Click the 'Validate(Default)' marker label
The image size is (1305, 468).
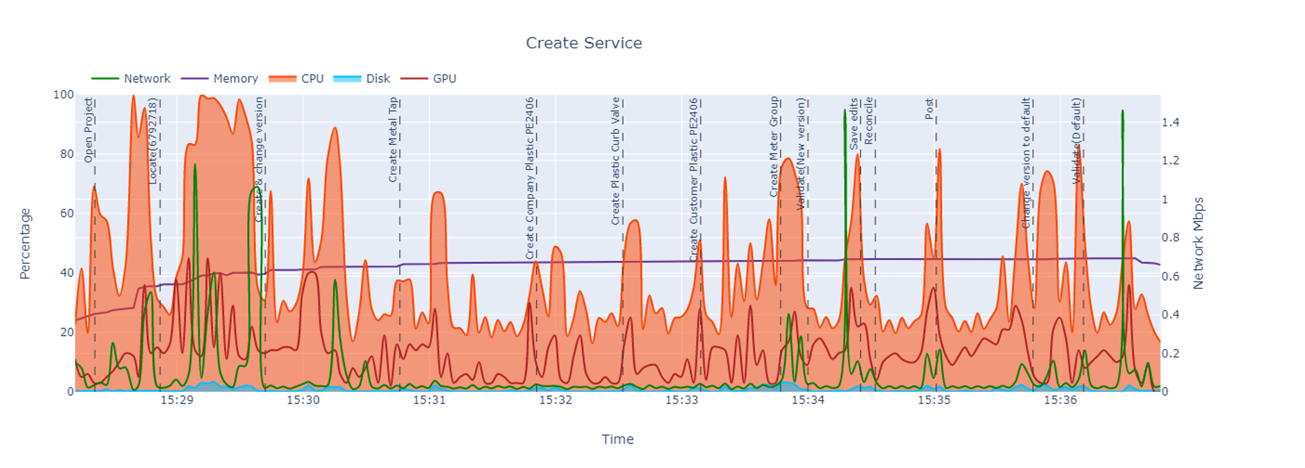pos(1076,141)
